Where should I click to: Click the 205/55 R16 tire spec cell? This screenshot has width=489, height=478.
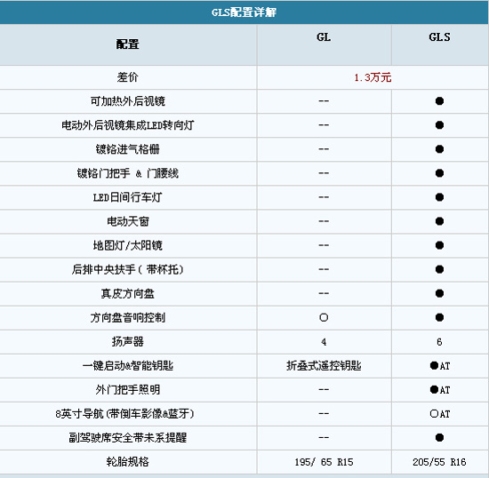[x=439, y=462]
